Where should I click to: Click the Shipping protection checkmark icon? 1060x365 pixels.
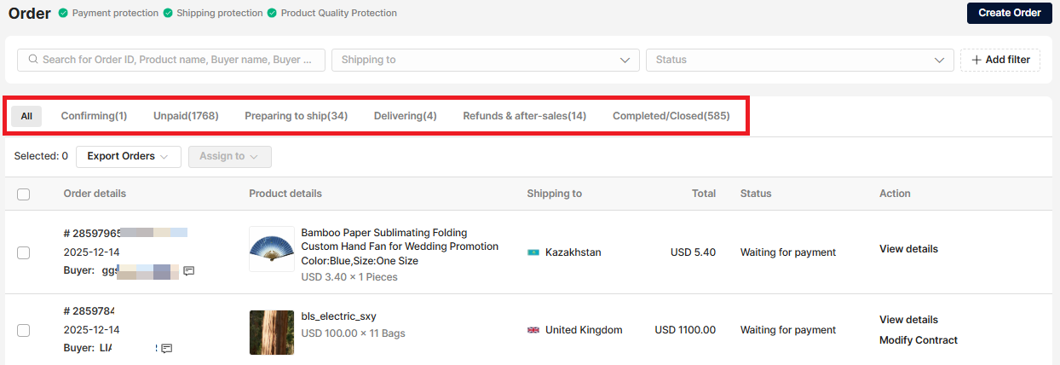point(168,14)
